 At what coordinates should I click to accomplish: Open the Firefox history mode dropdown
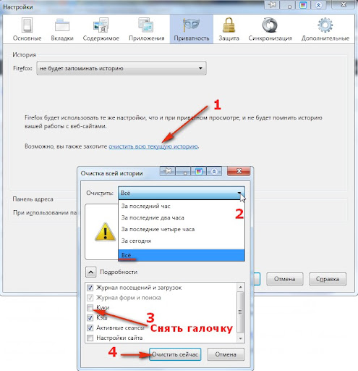(122, 68)
